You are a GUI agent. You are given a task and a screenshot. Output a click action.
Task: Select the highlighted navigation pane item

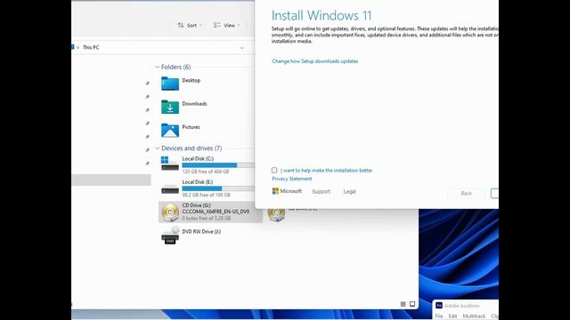click(111, 180)
